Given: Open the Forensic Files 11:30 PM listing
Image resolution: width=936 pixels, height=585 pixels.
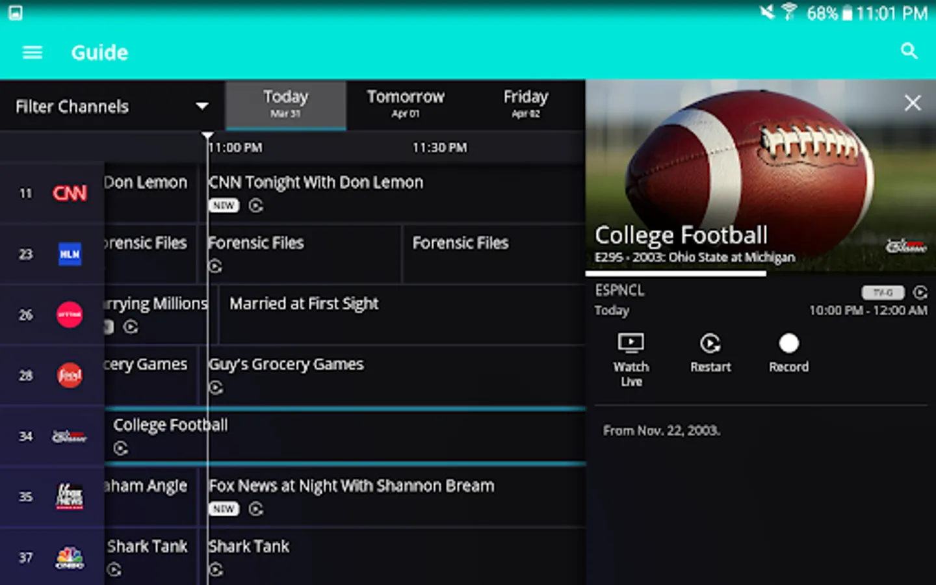Looking at the screenshot, I should coord(494,254).
